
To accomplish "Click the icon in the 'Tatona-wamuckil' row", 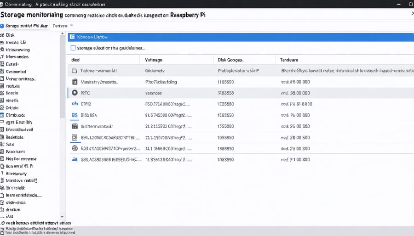I will point(75,71).
